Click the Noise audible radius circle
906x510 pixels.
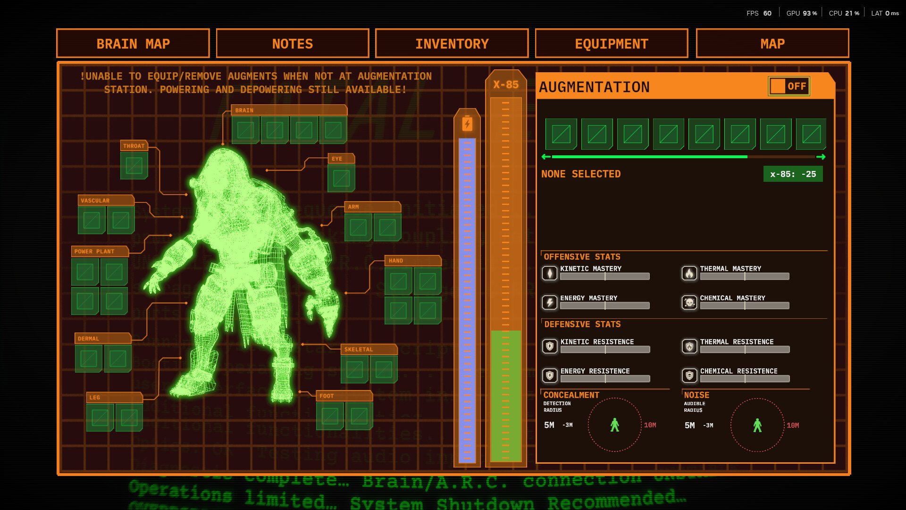click(757, 425)
